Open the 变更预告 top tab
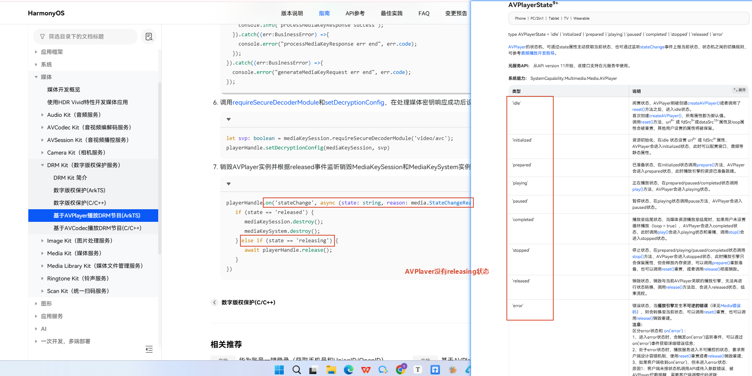The height and width of the screenshot is (376, 752). 456,13
